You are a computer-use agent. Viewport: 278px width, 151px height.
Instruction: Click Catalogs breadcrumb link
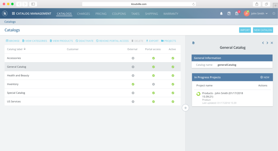[10, 22]
